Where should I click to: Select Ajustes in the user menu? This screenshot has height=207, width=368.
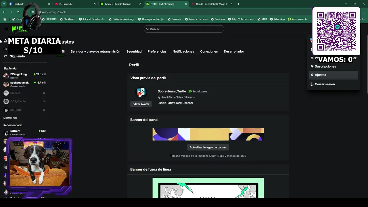coord(333,75)
